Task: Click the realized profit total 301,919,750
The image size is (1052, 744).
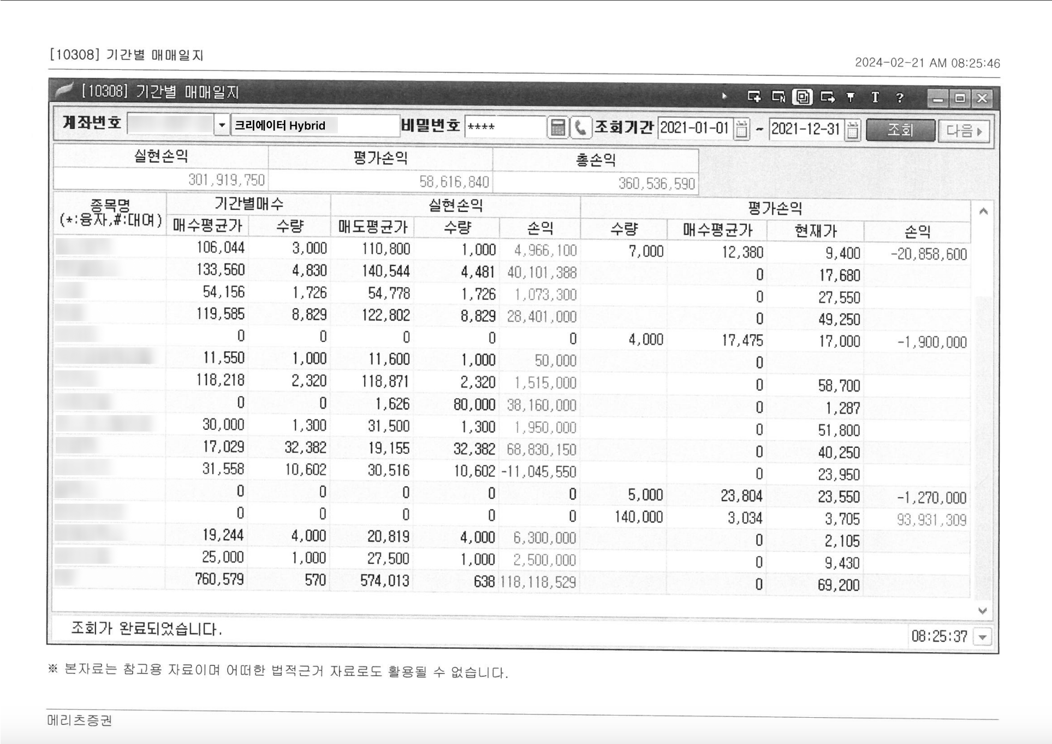Action: coord(161,180)
